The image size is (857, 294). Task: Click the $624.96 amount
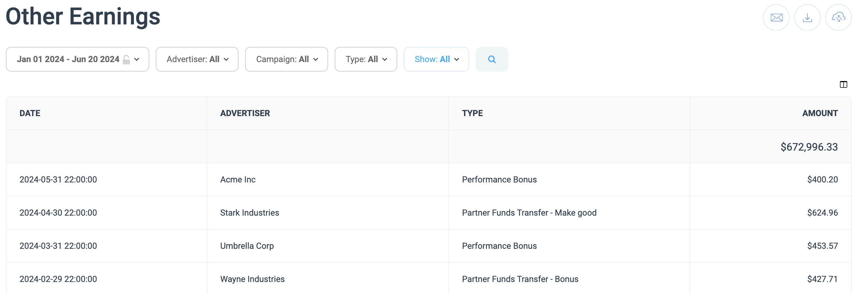point(822,213)
